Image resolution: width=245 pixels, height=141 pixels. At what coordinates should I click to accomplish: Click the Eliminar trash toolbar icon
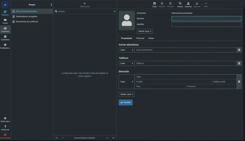click(x=170, y=5)
